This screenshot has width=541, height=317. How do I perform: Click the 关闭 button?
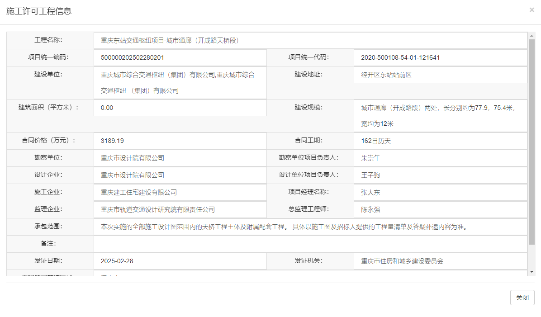pyautogui.click(x=522, y=298)
